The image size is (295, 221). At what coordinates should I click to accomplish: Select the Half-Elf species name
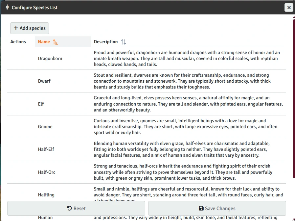[x=46, y=149]
